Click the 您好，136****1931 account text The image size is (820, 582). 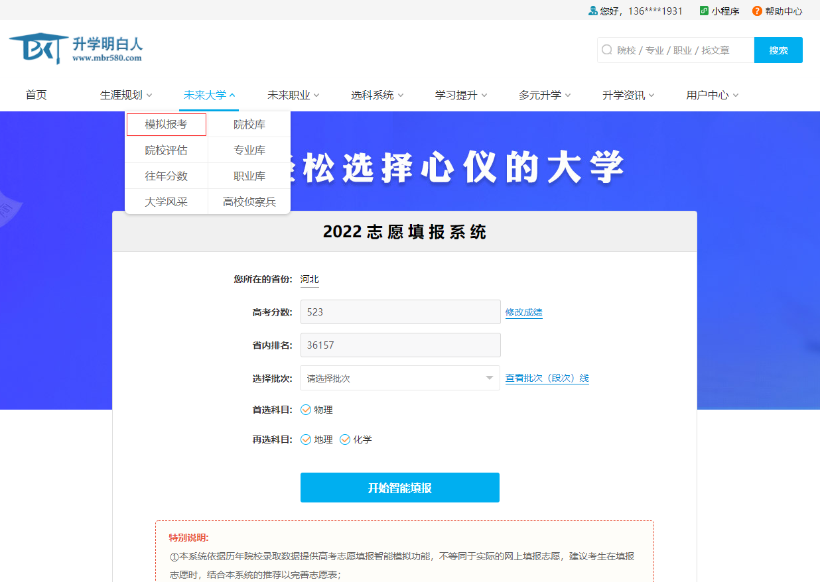[x=642, y=11]
